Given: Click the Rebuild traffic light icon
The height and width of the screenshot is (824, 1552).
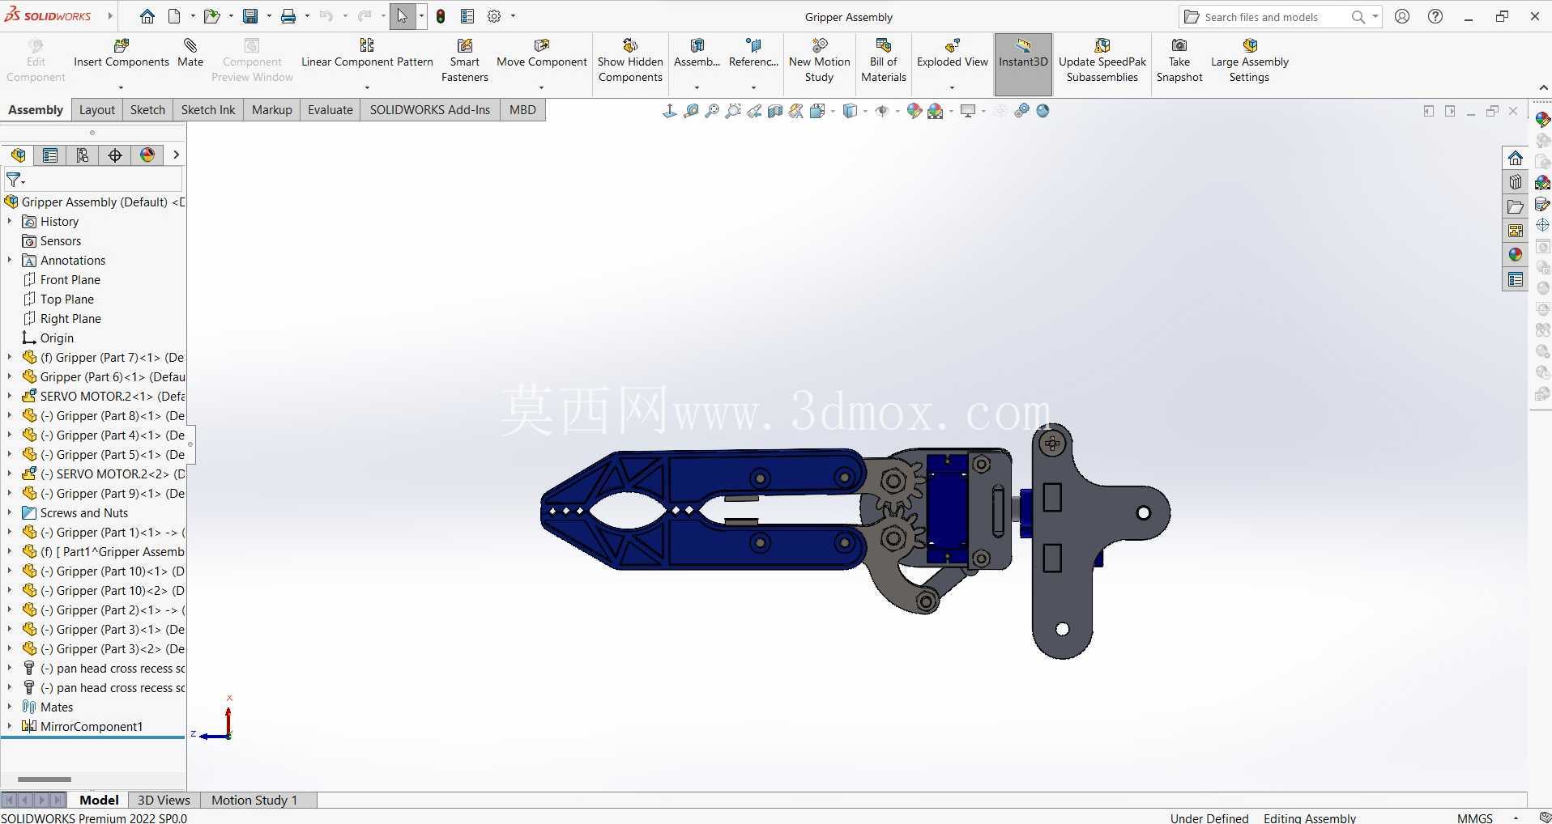Looking at the screenshot, I should click(x=441, y=16).
